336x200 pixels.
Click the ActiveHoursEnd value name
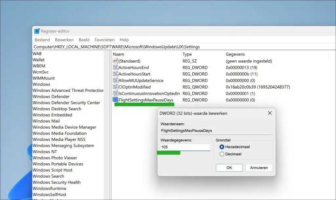134,68
